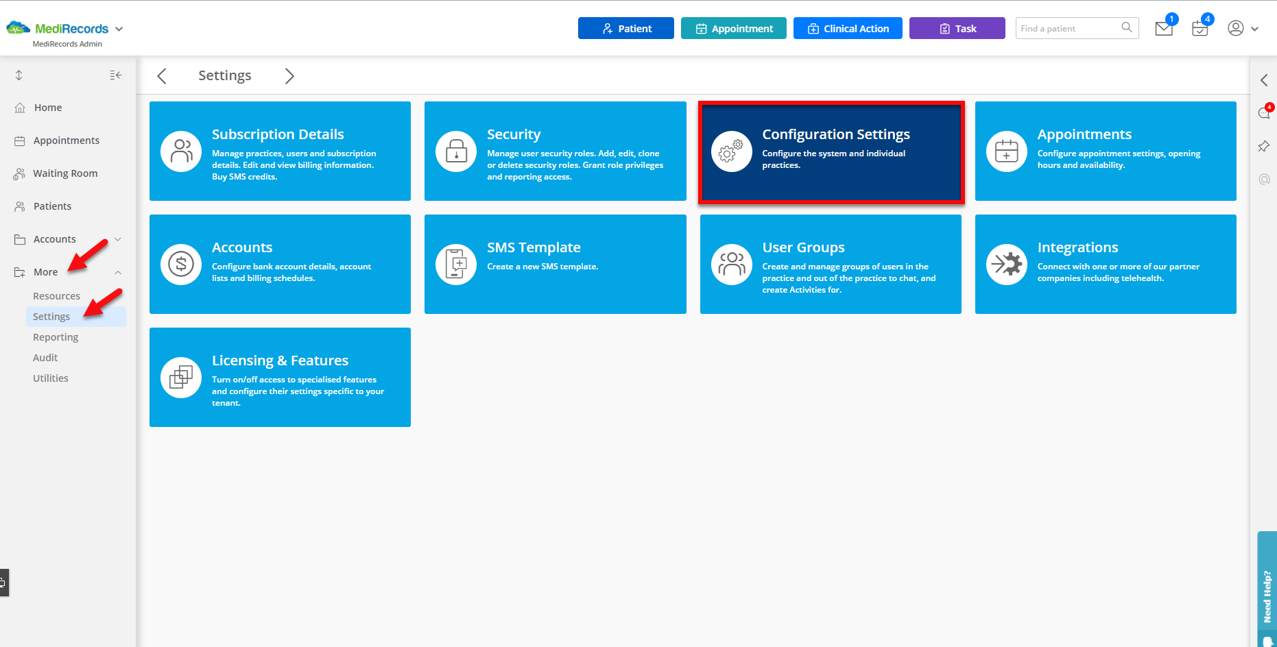Image resolution: width=1277 pixels, height=647 pixels.
Task: Open the user profile account icon
Action: click(1235, 28)
